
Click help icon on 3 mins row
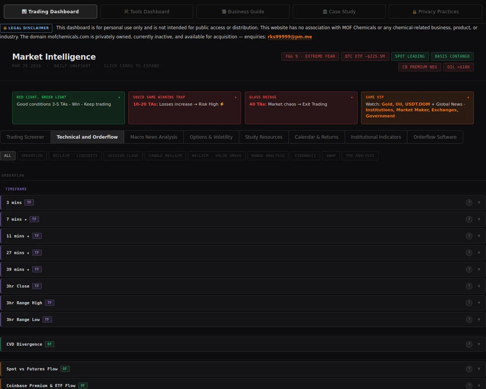tap(469, 202)
